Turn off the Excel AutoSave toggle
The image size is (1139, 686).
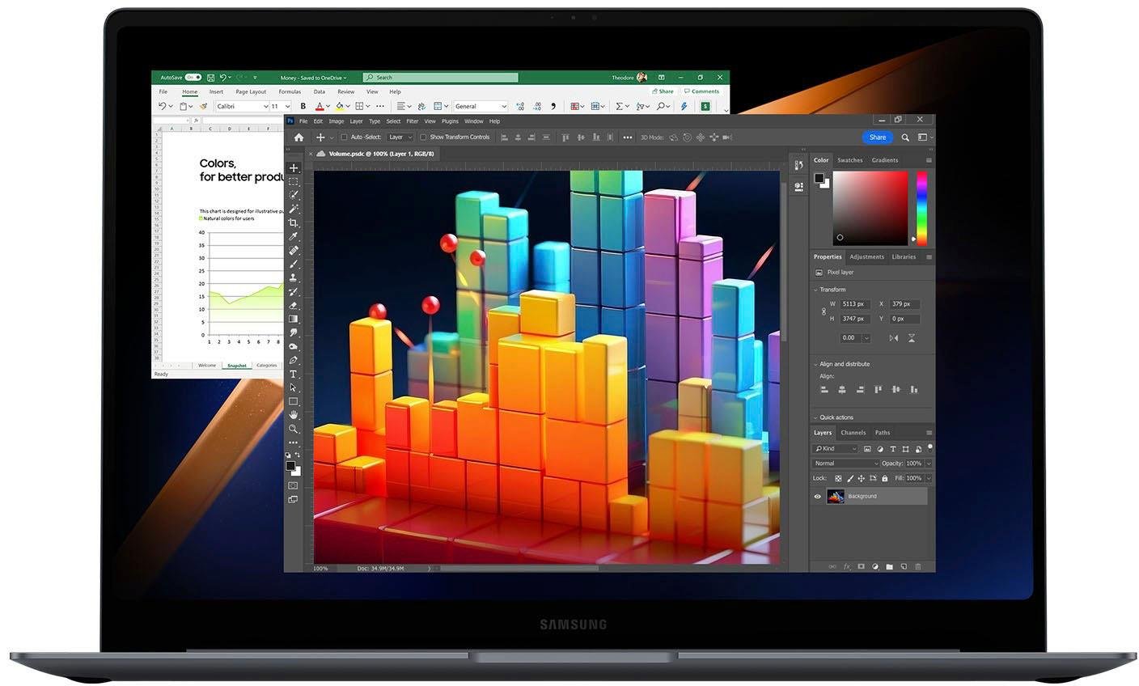pyautogui.click(x=193, y=78)
